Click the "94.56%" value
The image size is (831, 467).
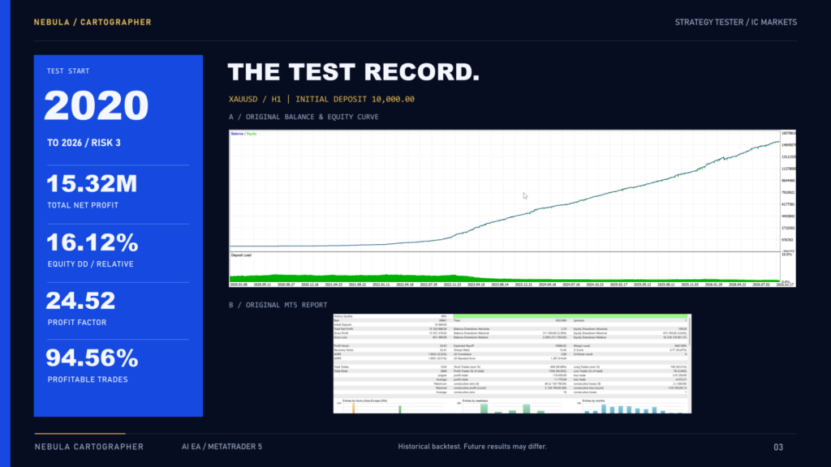[x=93, y=358]
